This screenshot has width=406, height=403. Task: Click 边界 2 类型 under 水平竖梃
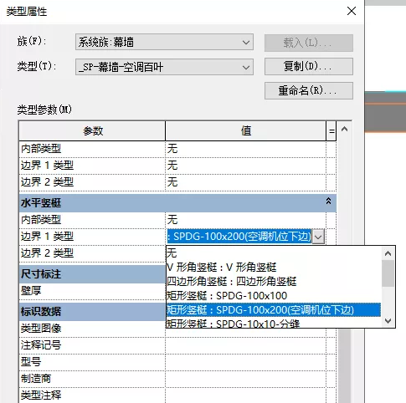click(92, 253)
